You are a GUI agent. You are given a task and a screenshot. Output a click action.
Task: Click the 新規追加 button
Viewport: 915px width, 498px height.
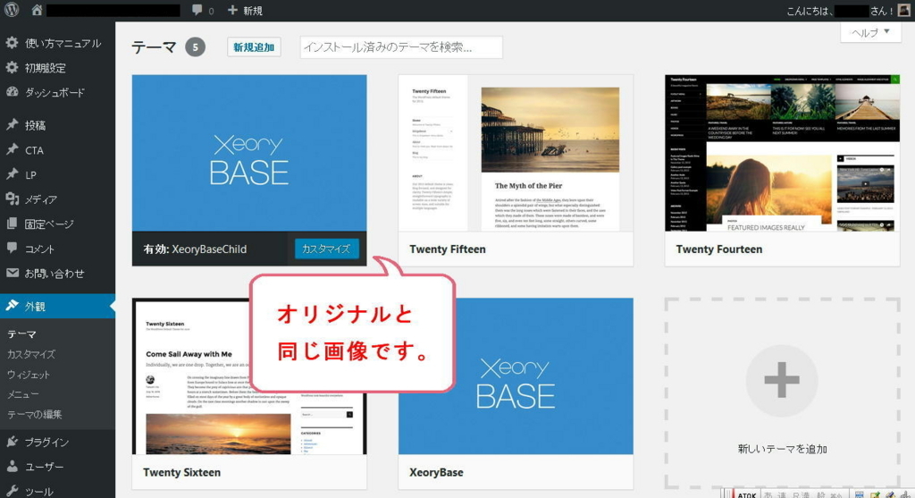(x=254, y=47)
